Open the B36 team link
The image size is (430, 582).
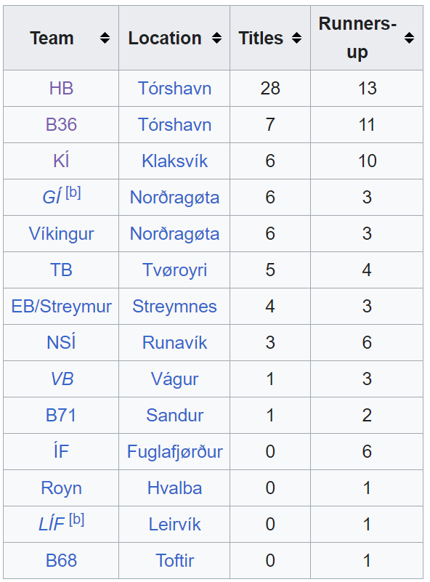(x=61, y=125)
